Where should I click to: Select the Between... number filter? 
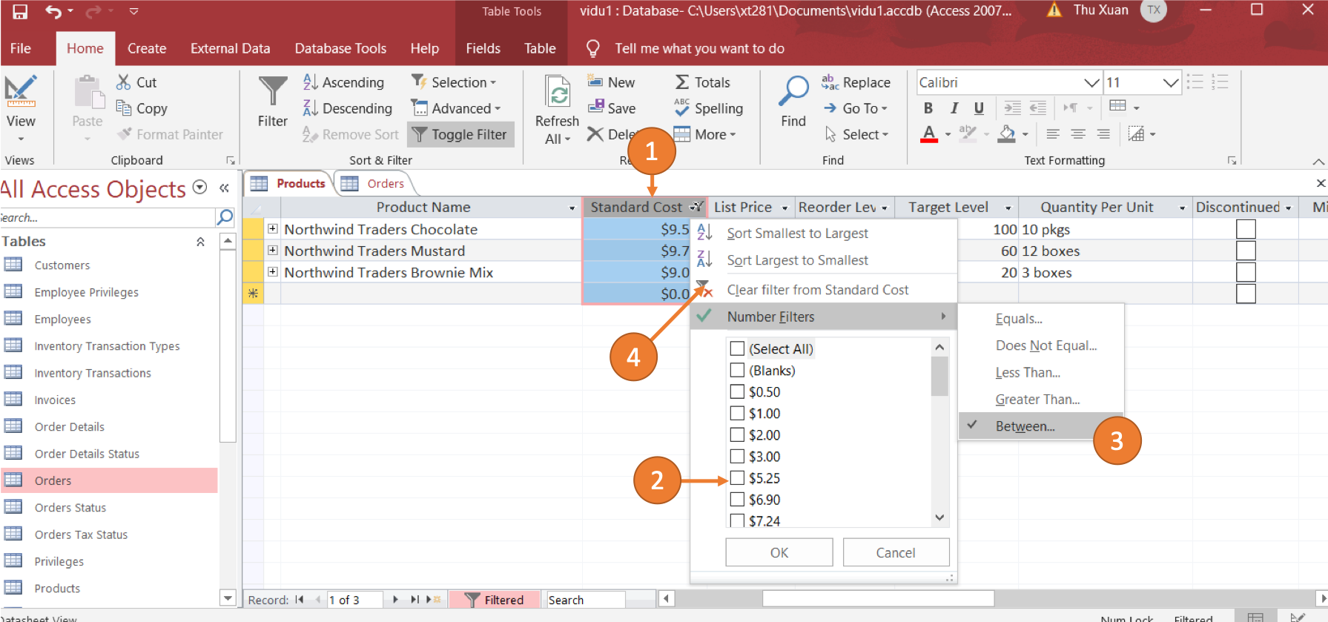(x=1025, y=426)
